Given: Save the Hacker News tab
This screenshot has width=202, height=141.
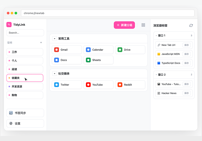Looking at the screenshot, I should click(186, 93).
